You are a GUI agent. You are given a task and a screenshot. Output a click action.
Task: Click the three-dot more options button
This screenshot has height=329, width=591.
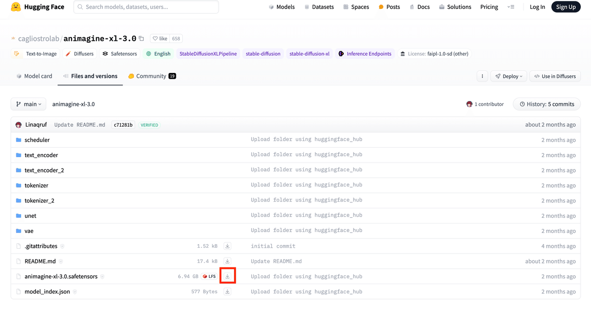[482, 76]
